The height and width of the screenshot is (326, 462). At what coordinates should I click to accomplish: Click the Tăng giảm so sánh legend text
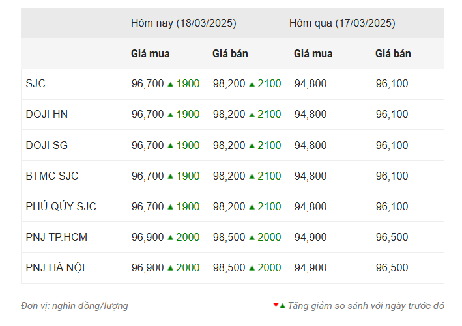pos(366,306)
